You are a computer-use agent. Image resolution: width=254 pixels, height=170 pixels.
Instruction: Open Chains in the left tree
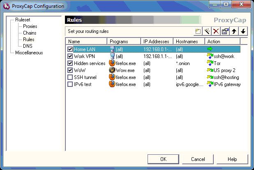30,33
